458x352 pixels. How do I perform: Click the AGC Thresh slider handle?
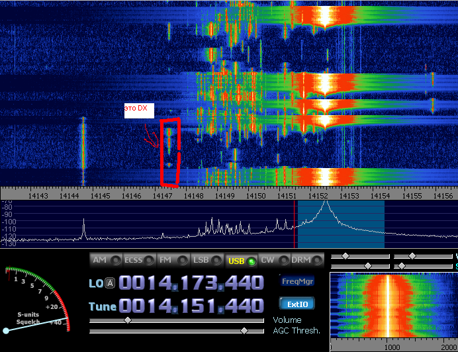244,330
